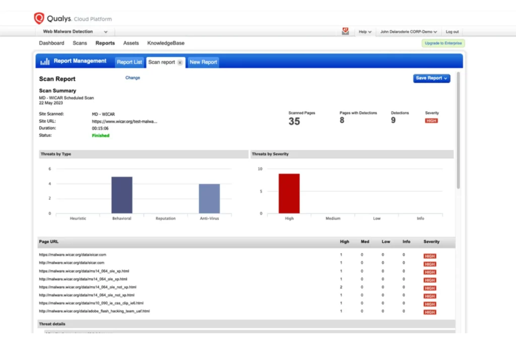Click the Pages with Detections value 8
Image resolution: width=516 pixels, height=344 pixels.
pos(342,120)
